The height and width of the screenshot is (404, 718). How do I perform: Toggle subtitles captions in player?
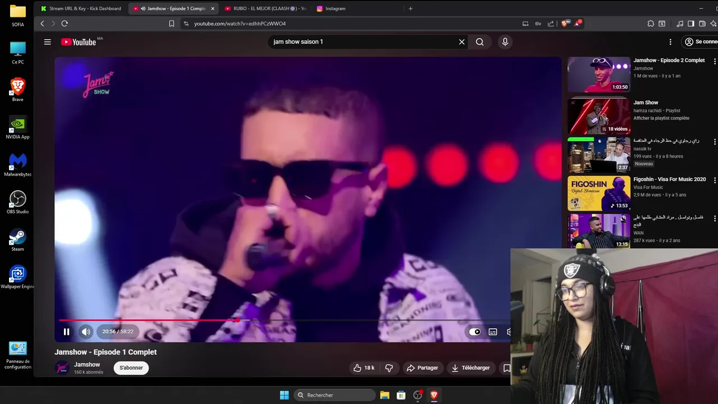coord(493,332)
